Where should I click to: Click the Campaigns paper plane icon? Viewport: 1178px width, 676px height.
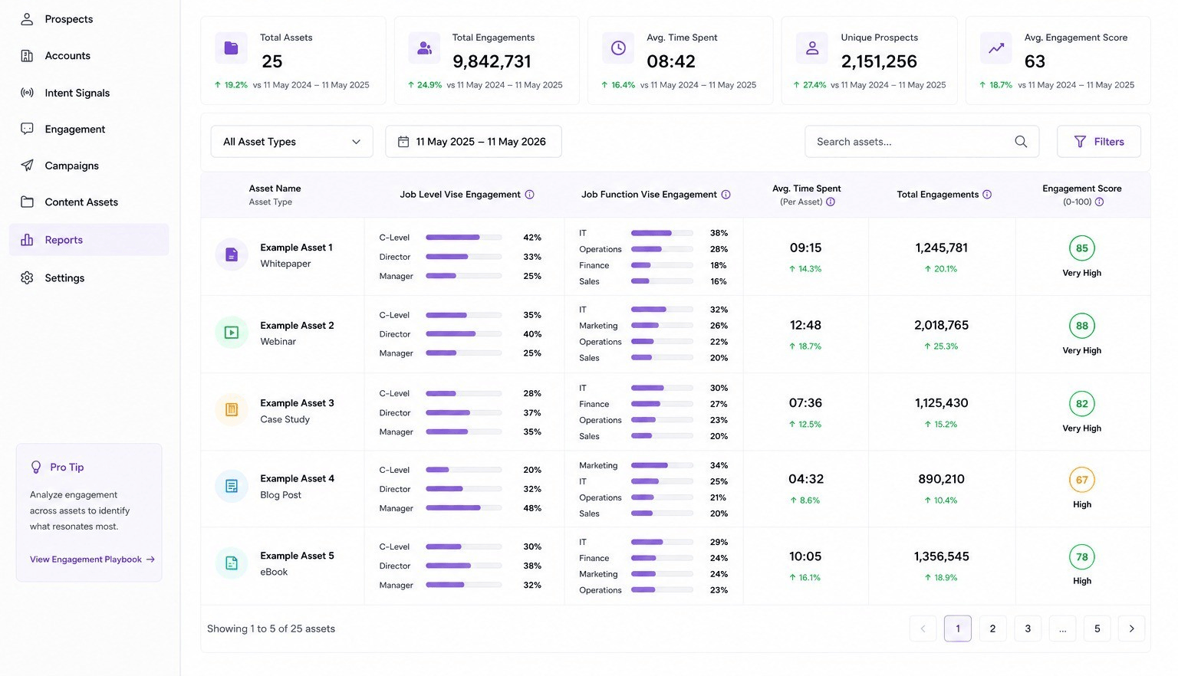pyautogui.click(x=27, y=166)
